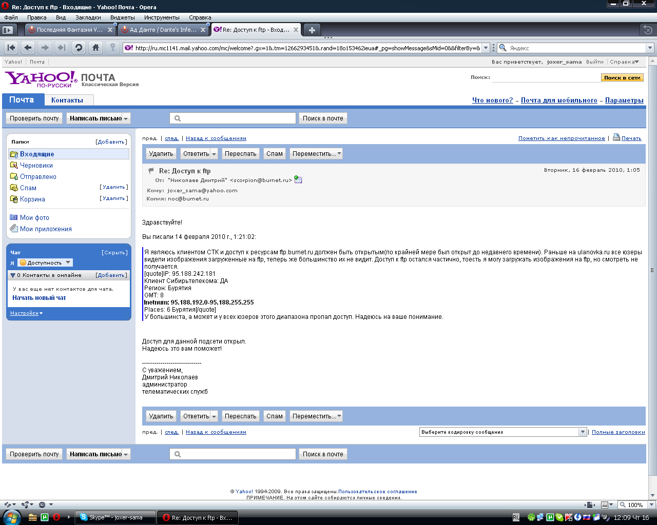Image resolution: width=657 pixels, height=525 pixels.
Task: Hide the chat panel with Скрыть
Action: (x=114, y=252)
